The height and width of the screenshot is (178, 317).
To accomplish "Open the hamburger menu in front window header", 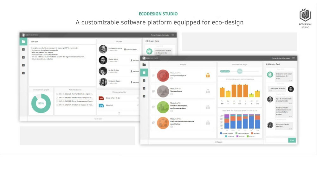I will click(x=294, y=58).
